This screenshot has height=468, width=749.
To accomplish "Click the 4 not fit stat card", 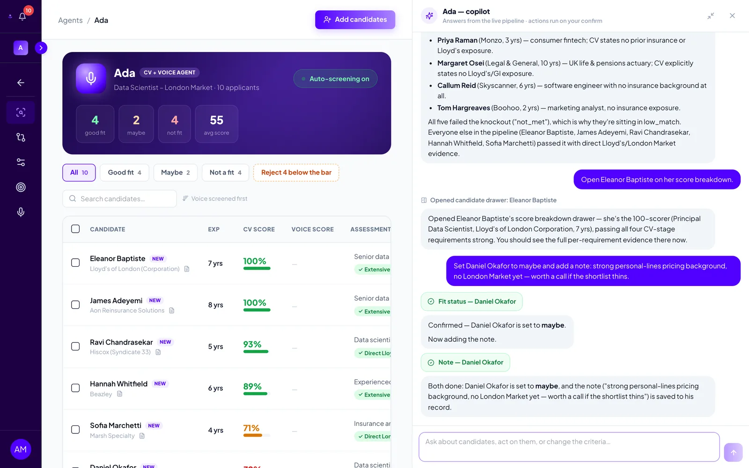I will [175, 124].
